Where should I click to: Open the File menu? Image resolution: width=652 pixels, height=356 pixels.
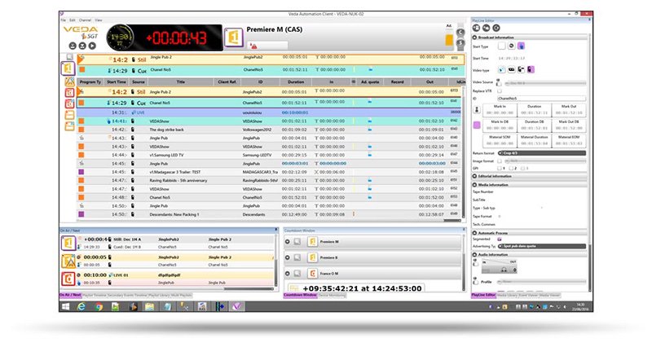64,20
